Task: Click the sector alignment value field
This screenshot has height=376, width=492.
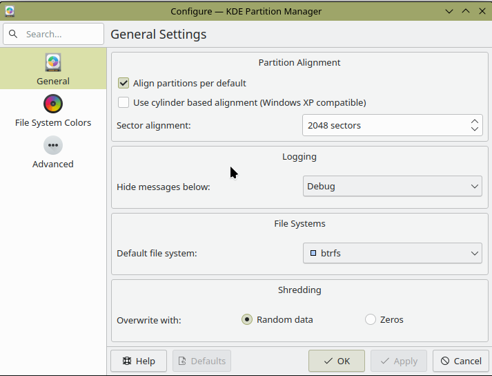Action: [x=383, y=125]
